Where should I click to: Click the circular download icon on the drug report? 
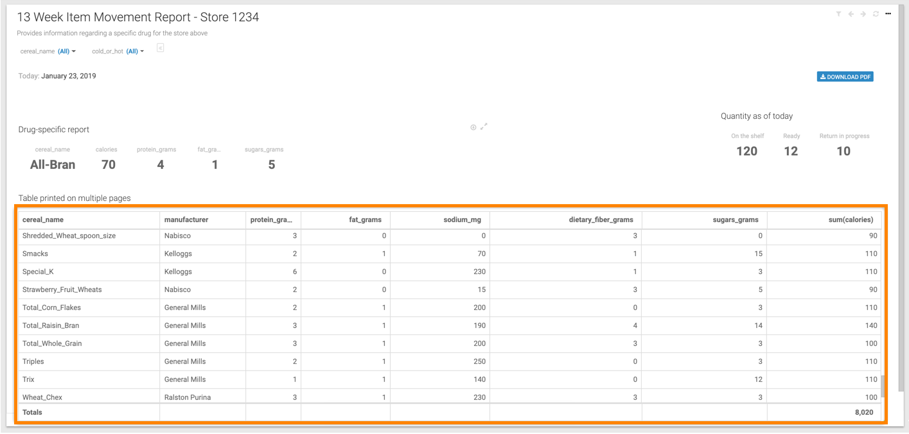coord(473,127)
